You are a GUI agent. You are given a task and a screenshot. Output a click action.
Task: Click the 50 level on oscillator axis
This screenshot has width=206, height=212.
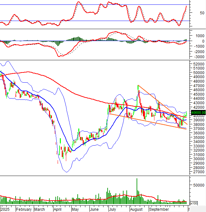coord(193,13)
